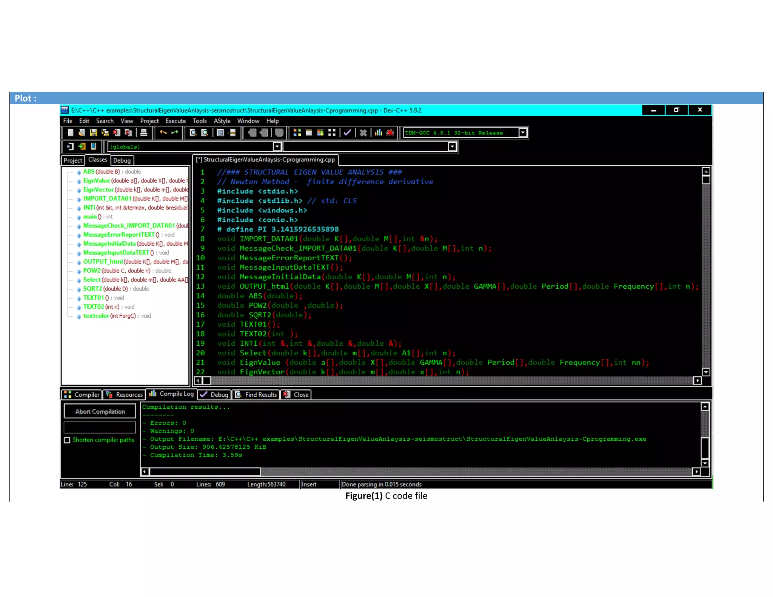Select OUTPUT_html in the class browser
Screen dimensions: 773x597
(103, 262)
